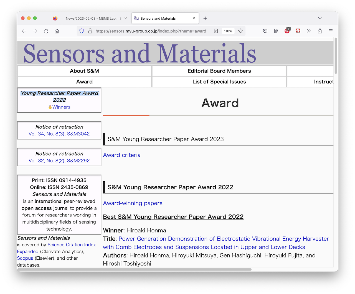Open a new tab with plus
This screenshot has height=294, width=355.
pyautogui.click(x=205, y=18)
